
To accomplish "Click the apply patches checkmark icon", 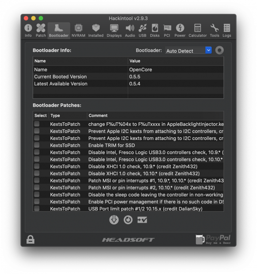I will click(142, 220).
